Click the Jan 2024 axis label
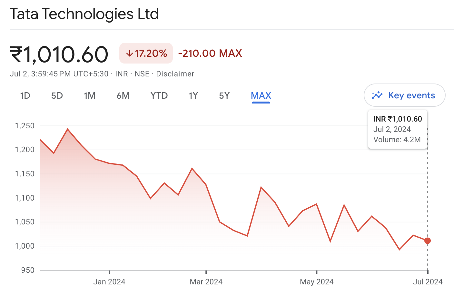Image resolution: width=454 pixels, height=296 pixels. [x=109, y=281]
